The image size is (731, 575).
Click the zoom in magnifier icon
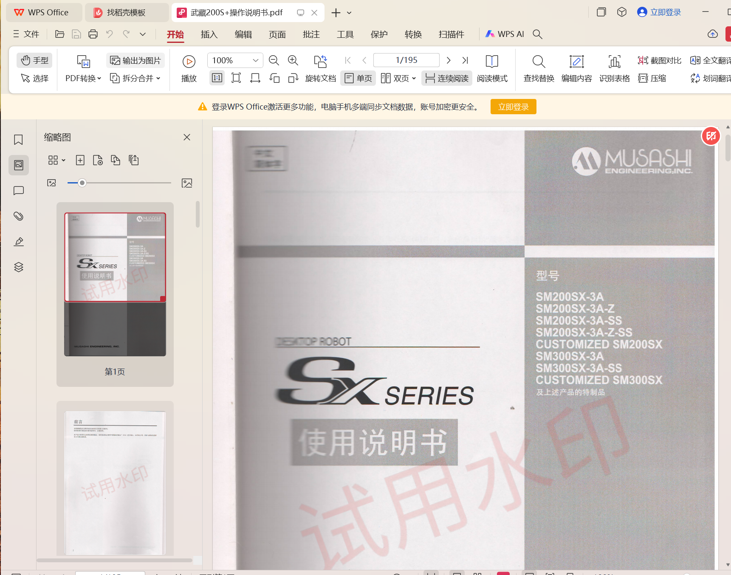click(293, 60)
